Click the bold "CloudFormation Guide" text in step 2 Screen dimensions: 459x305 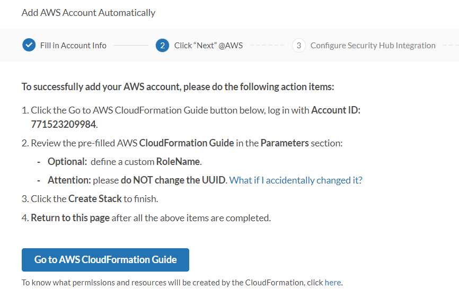186,143
